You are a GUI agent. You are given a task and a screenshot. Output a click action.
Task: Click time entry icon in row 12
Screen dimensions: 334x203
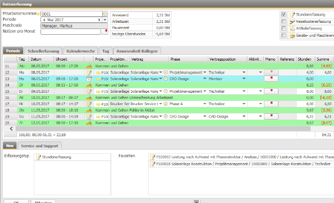click(x=89, y=72)
